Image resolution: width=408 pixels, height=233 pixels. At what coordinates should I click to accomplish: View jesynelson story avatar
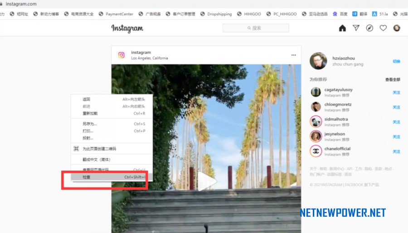click(316, 136)
